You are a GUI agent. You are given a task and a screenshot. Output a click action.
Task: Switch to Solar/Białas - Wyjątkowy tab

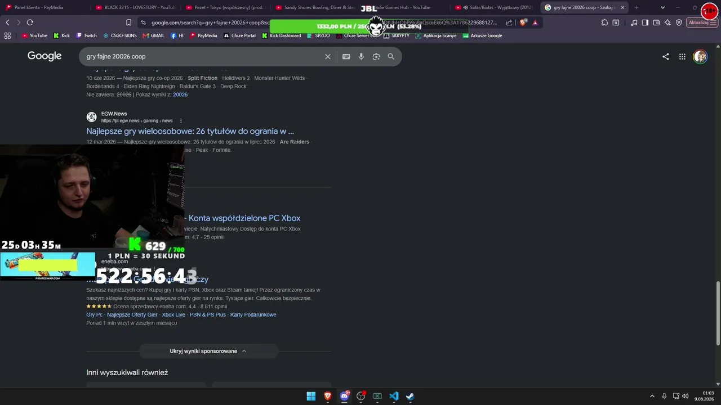(494, 7)
